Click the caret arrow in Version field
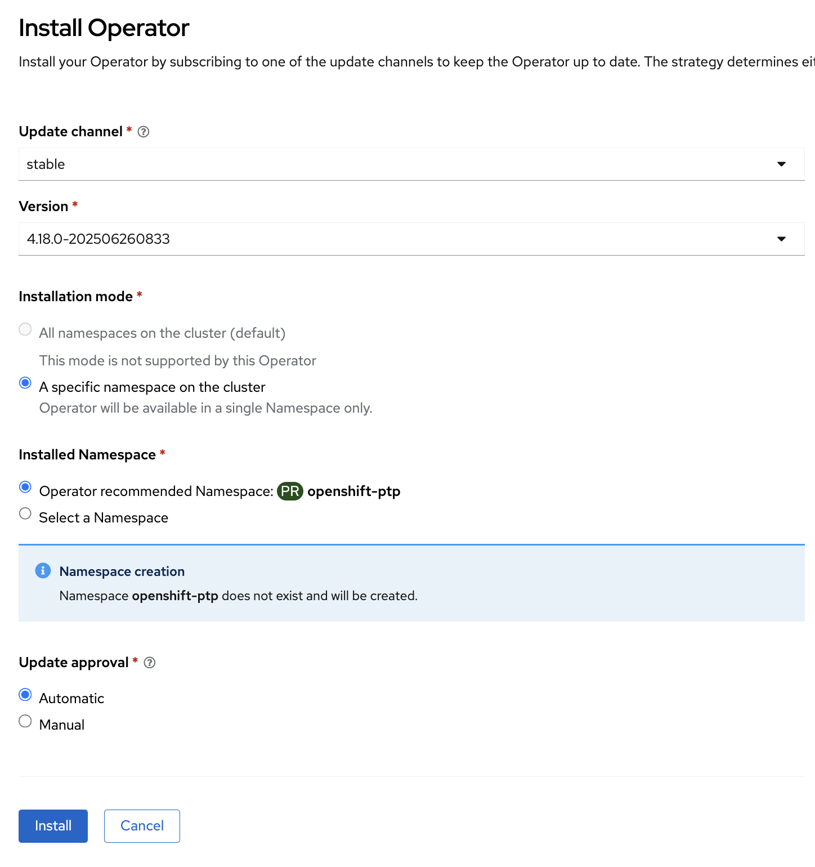The image size is (815, 867). pyautogui.click(x=781, y=239)
